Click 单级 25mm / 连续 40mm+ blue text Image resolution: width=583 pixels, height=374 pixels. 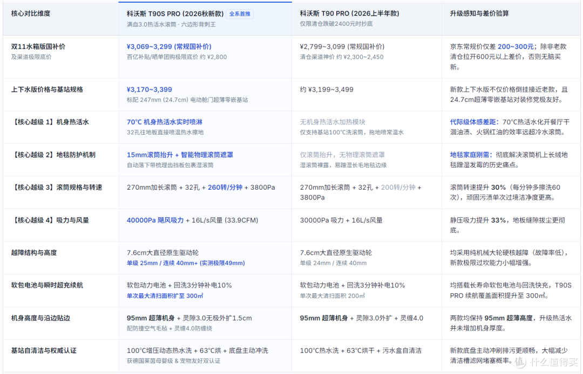[186, 263]
